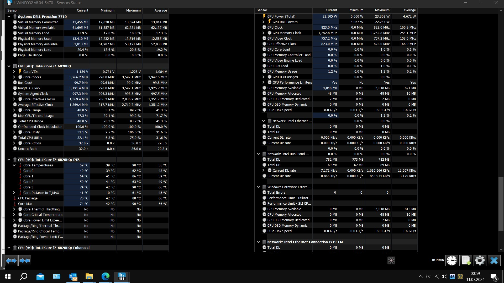Reset sensor values with clock icon
Image resolution: width=504 pixels, height=283 pixels.
click(452, 260)
